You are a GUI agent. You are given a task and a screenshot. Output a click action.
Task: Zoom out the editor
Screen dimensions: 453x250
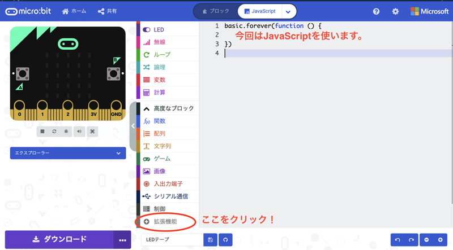pyautogui.click(x=426, y=240)
